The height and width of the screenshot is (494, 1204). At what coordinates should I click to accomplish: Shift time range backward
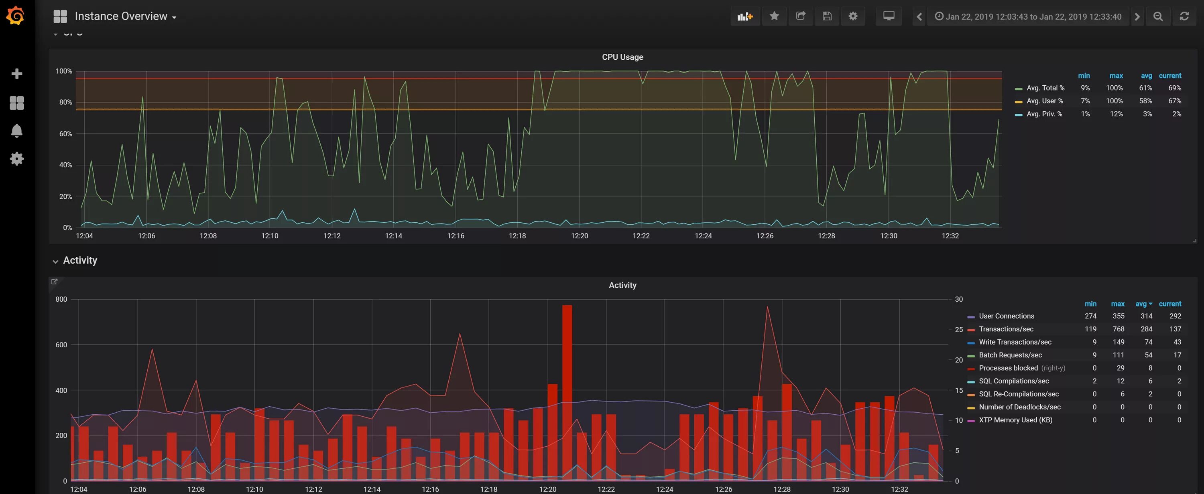click(x=919, y=17)
